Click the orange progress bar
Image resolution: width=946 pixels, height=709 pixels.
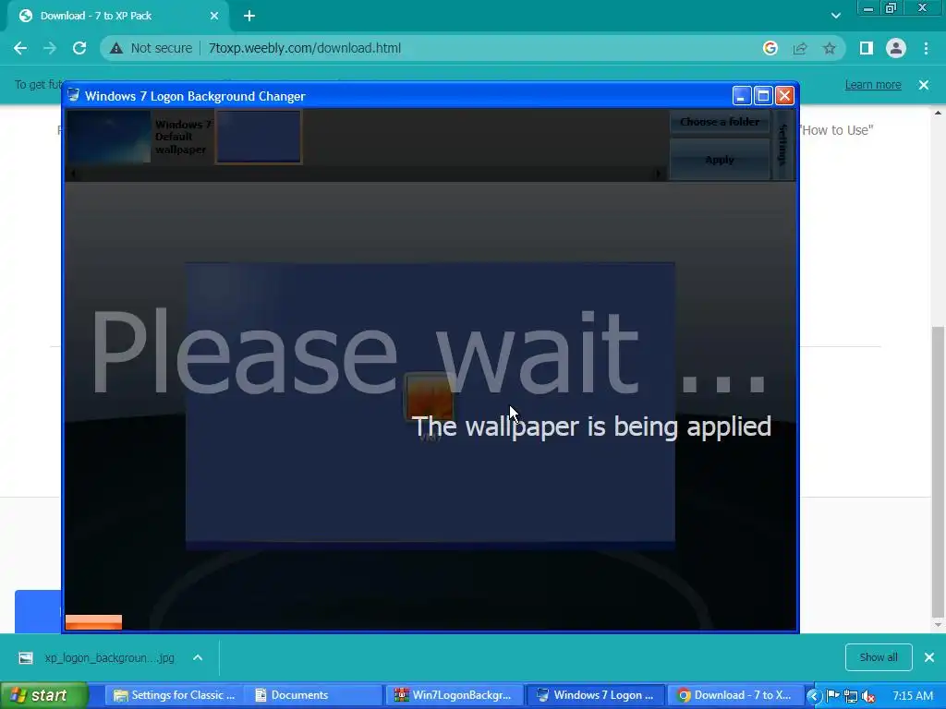pyautogui.click(x=93, y=622)
